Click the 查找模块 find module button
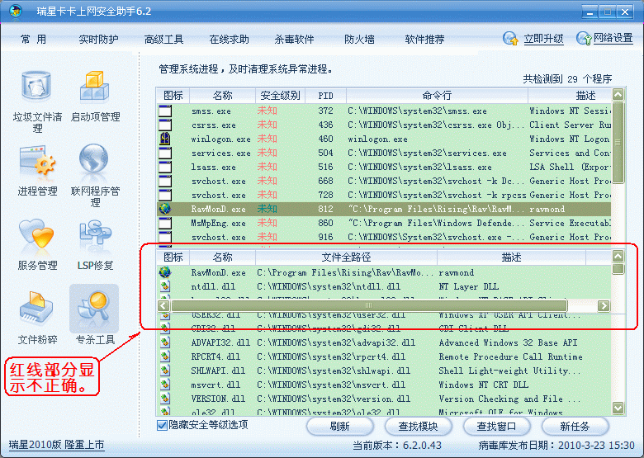Viewport: 644px width, 458px height. [x=418, y=427]
